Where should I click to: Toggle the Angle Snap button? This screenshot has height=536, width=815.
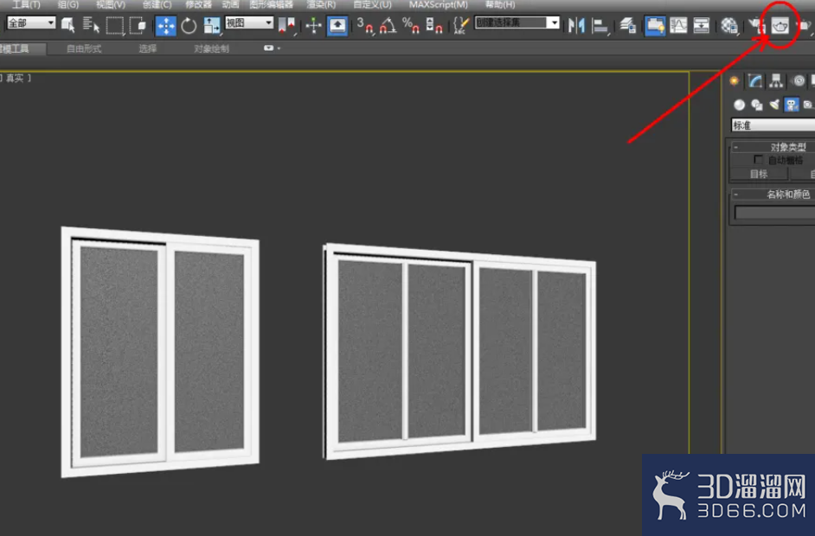(x=388, y=25)
